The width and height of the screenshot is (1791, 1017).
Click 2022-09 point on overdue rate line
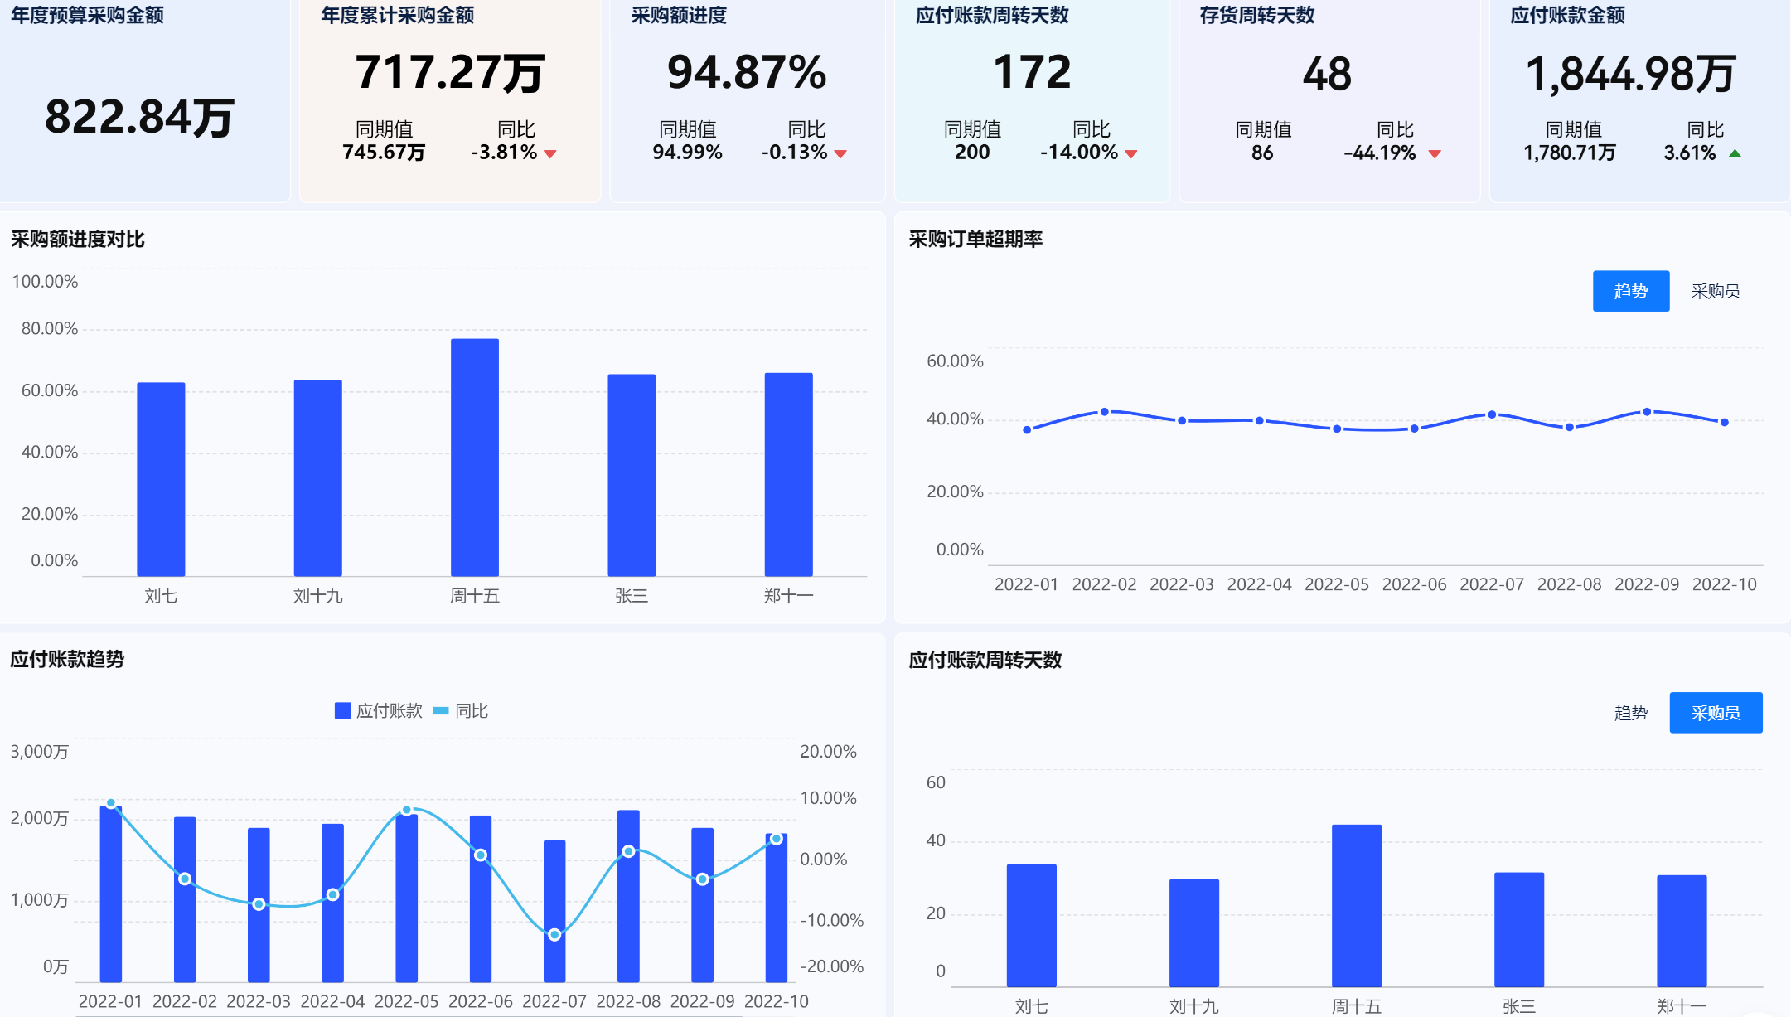click(x=1647, y=412)
